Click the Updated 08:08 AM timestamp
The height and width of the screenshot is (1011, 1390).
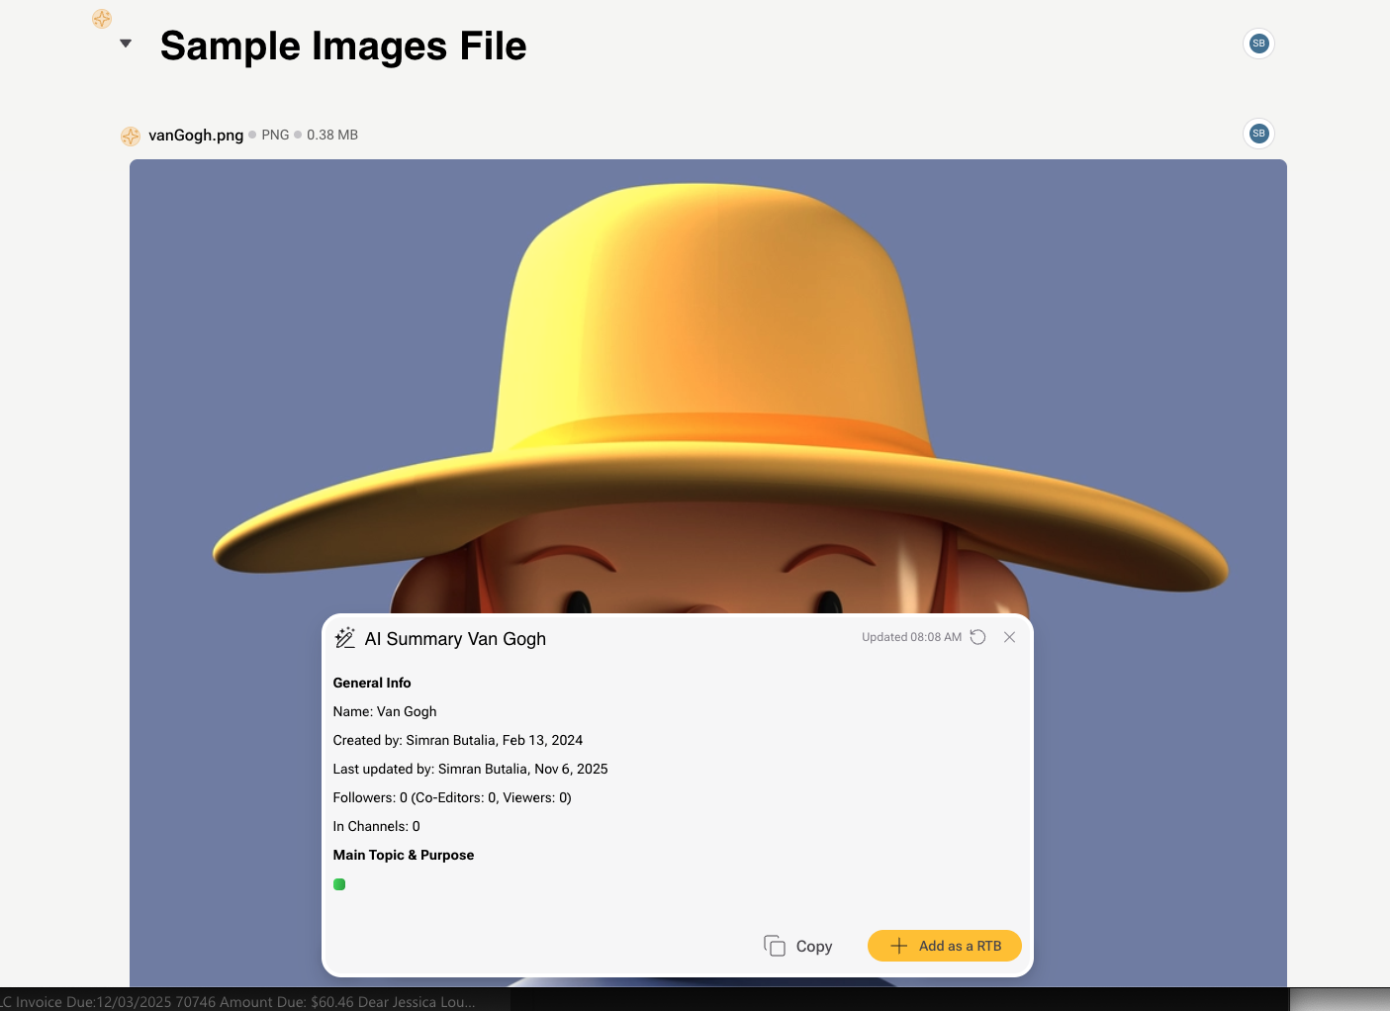911,637
